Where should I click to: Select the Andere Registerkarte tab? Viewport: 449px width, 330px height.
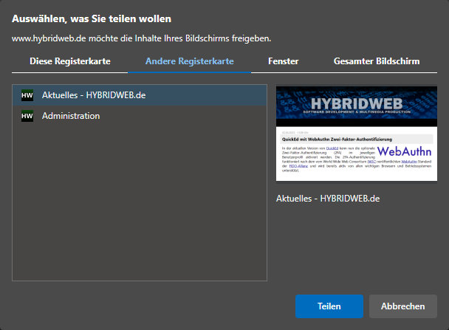pyautogui.click(x=189, y=61)
